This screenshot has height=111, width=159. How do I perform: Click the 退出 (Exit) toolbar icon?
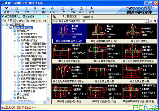click(91, 10)
